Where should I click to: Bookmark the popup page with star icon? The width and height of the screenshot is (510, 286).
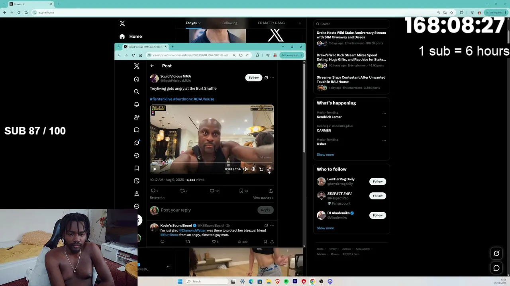click(247, 55)
